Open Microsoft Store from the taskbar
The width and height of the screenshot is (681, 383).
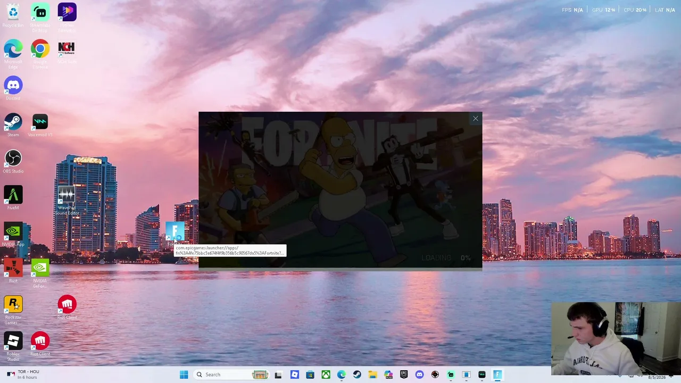pyautogui.click(x=310, y=374)
